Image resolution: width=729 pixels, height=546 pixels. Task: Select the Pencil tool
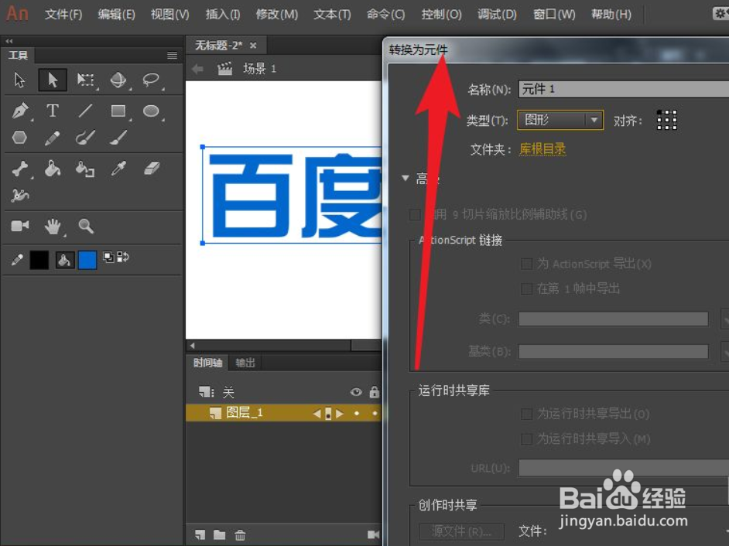(x=52, y=138)
